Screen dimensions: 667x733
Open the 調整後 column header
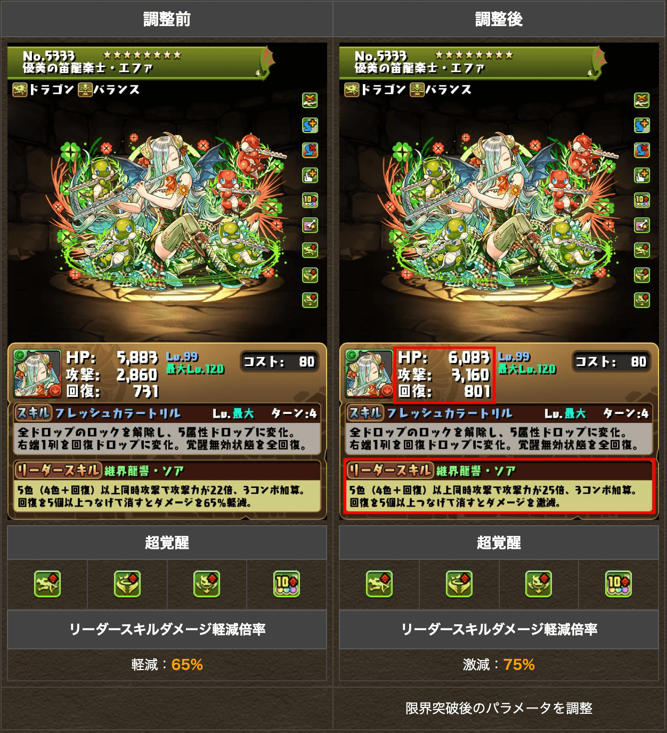pyautogui.click(x=499, y=19)
